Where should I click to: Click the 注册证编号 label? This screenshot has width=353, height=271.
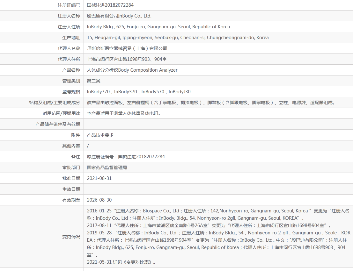(x=69, y=5)
